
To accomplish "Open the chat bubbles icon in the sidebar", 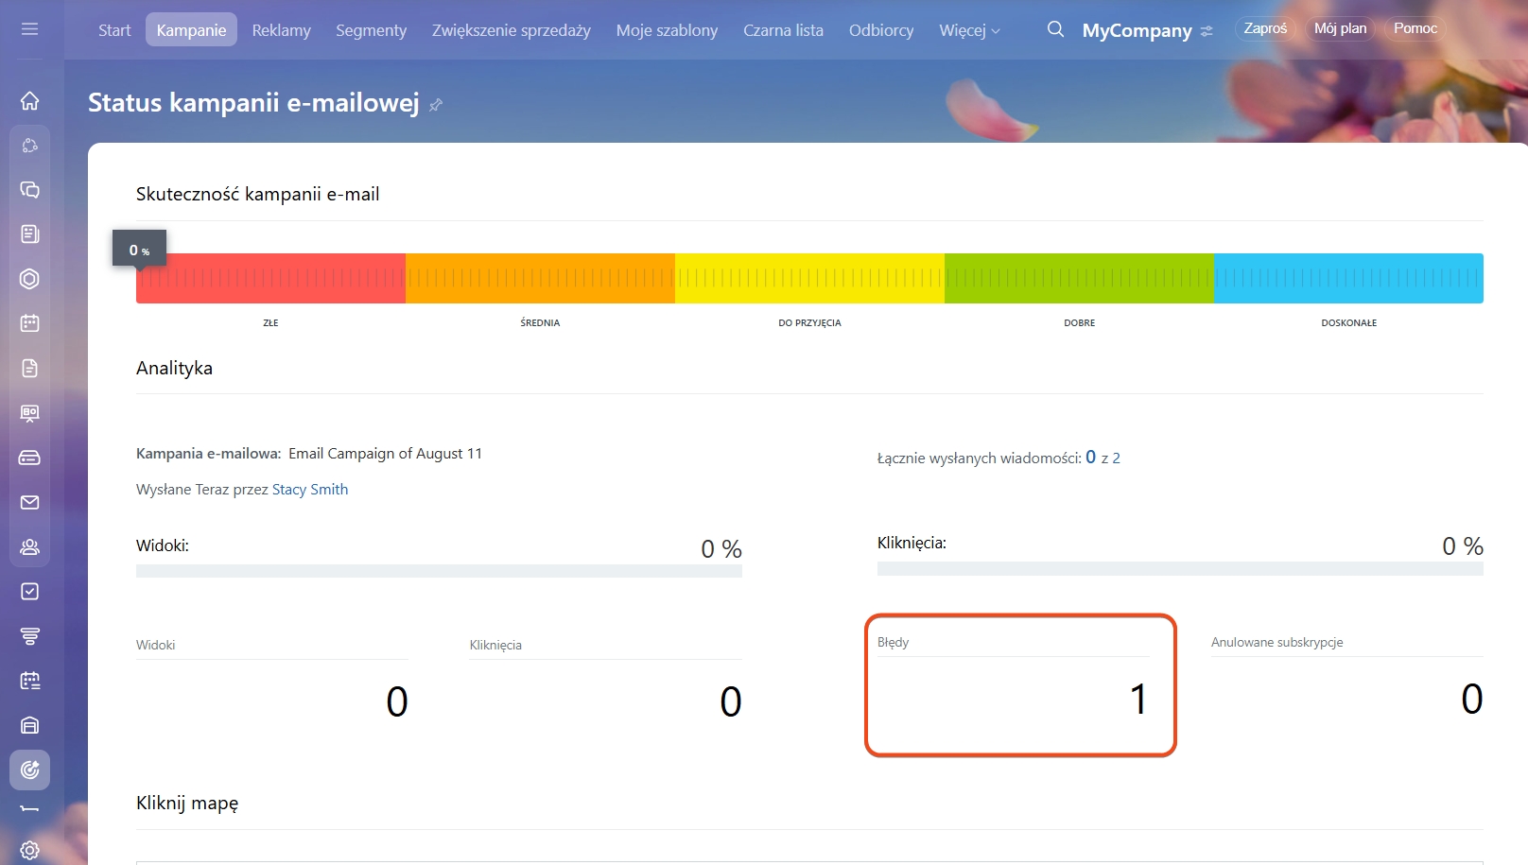I will 29,190.
